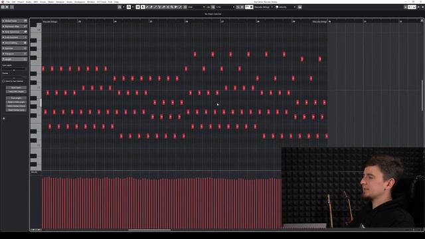425x239 pixels.
Task: Click the first icon at toolbar far left
Action: [3, 7]
